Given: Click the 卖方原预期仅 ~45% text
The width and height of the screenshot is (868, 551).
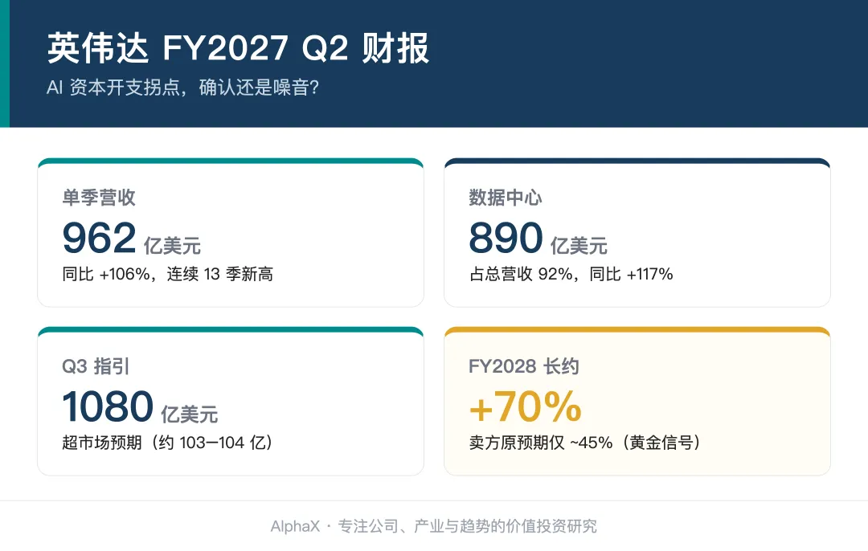Looking at the screenshot, I should 585,443.
